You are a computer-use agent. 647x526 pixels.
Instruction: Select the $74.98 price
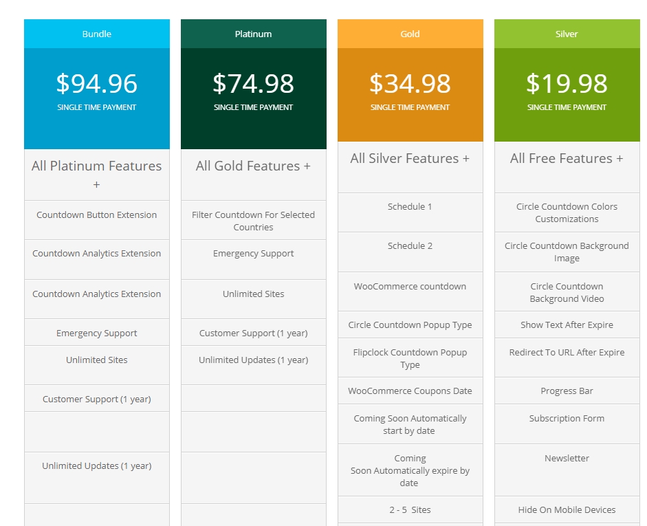point(253,83)
